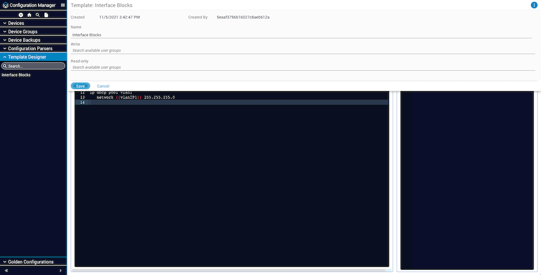
Task: Click the Configuration Manager logo icon
Action: pyautogui.click(x=5, y=5)
